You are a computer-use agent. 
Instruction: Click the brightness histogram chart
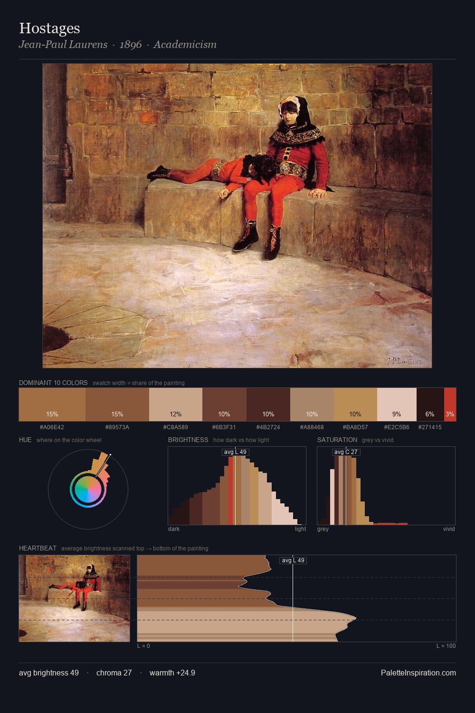237,486
